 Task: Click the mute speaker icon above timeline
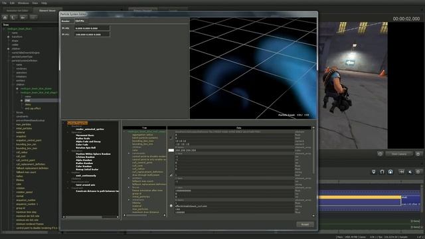point(410,172)
